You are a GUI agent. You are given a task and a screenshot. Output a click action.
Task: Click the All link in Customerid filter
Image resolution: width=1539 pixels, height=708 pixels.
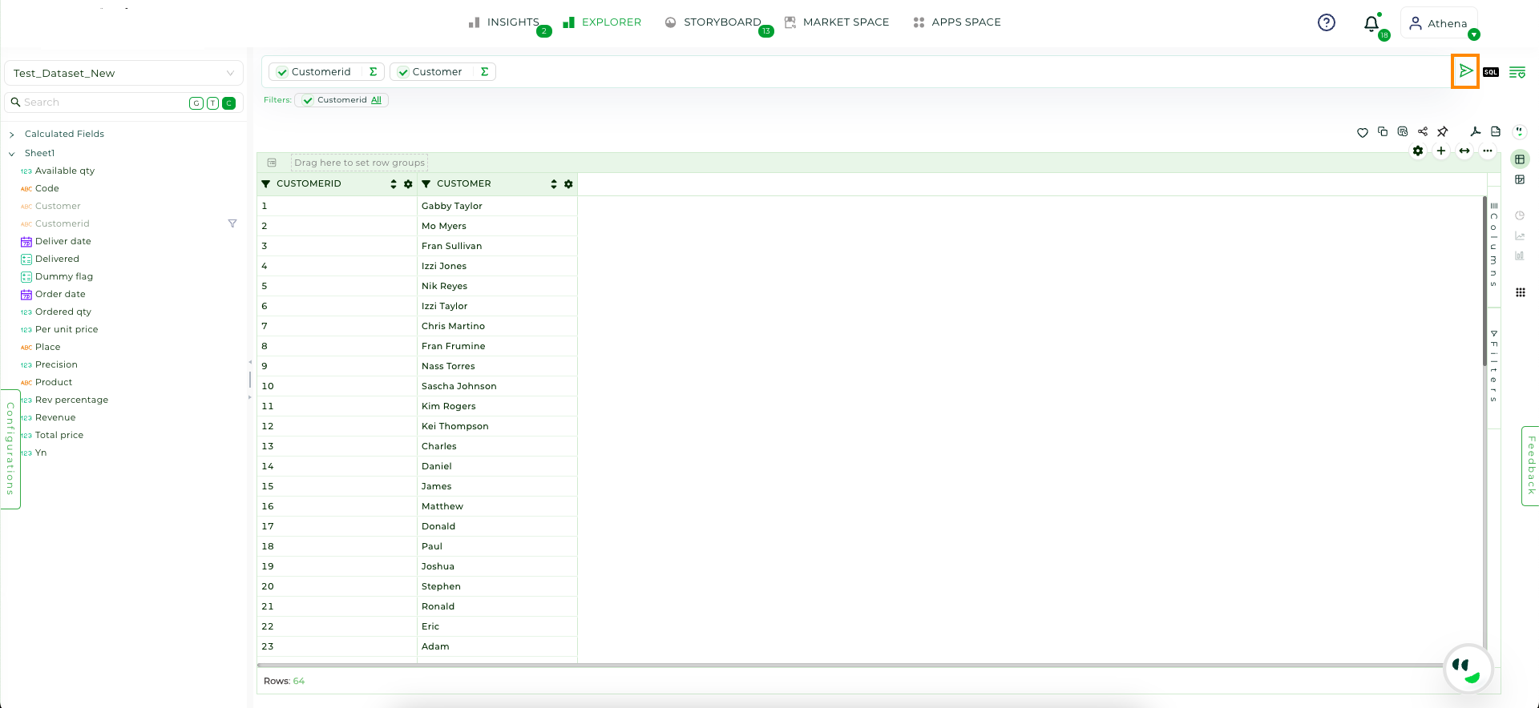click(376, 100)
